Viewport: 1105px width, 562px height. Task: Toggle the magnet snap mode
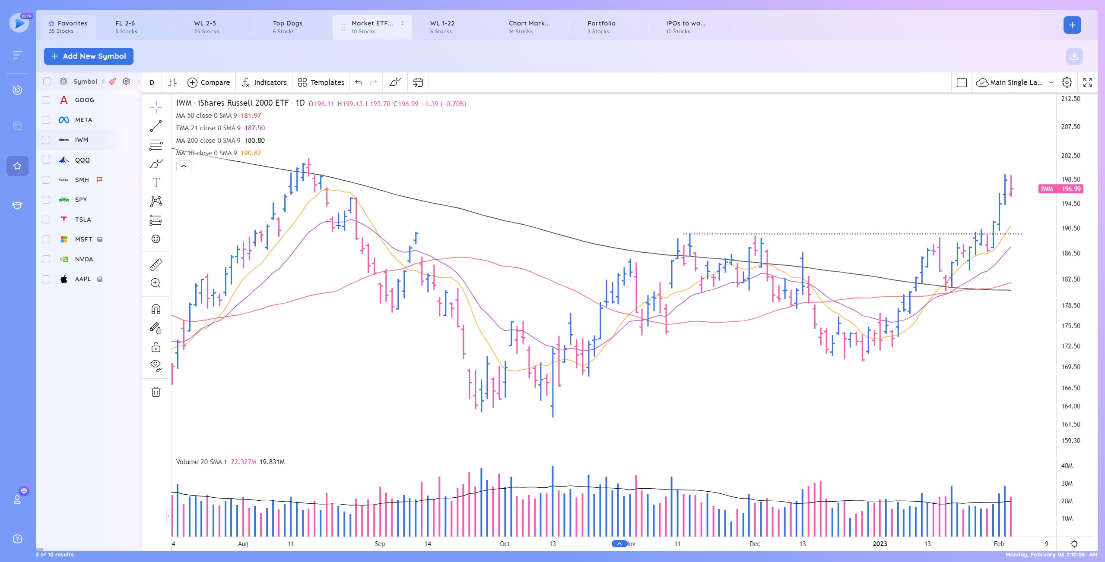(x=156, y=309)
